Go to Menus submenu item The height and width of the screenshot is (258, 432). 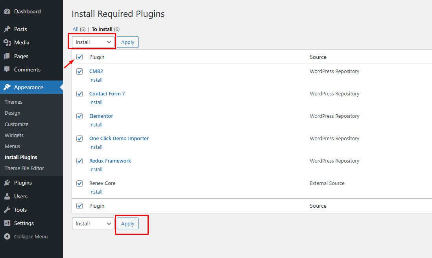[x=13, y=146]
